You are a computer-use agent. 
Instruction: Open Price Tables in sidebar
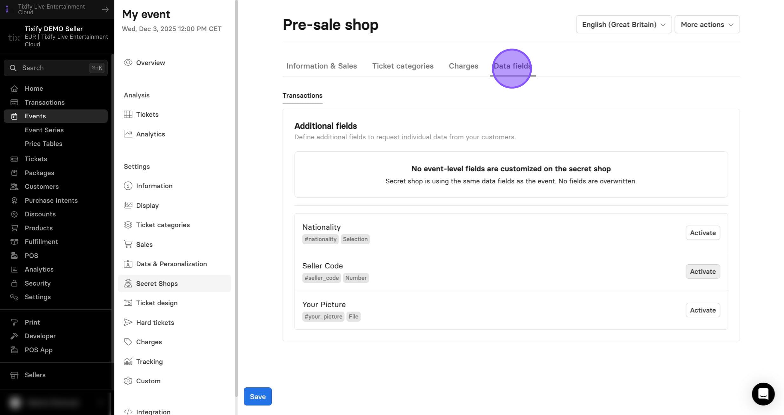tap(43, 144)
